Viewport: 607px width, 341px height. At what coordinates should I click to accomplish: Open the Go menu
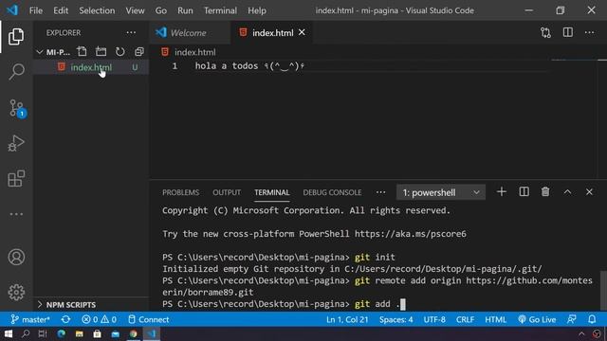160,10
